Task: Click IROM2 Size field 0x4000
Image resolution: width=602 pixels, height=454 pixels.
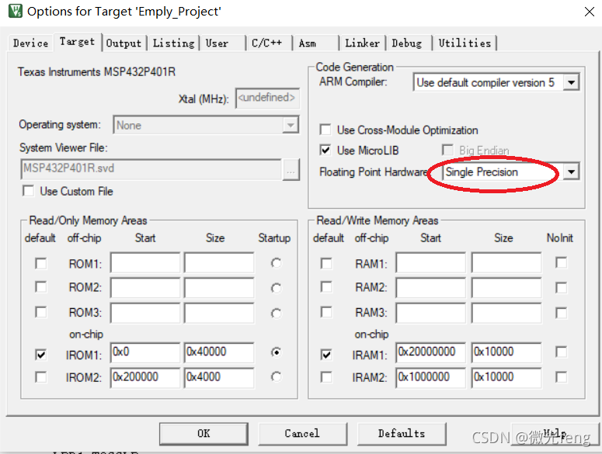Action: (219, 377)
